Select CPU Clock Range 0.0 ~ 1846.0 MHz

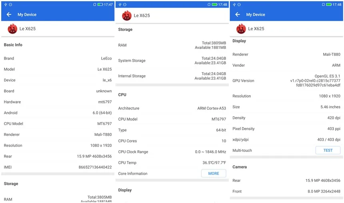pyautogui.click(x=210, y=152)
